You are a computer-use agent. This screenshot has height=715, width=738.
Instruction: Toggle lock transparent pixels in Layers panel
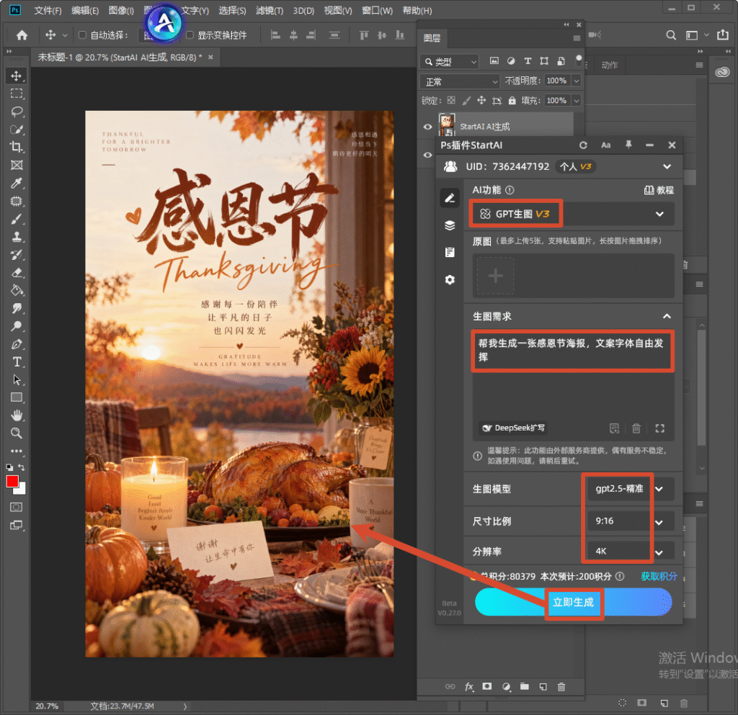451,100
